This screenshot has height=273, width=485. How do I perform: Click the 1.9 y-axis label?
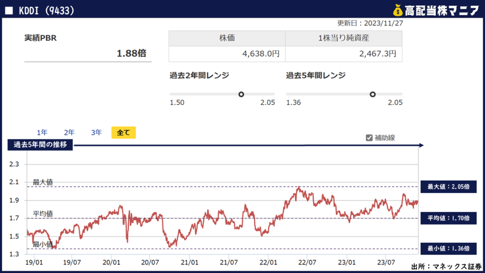tap(14, 200)
